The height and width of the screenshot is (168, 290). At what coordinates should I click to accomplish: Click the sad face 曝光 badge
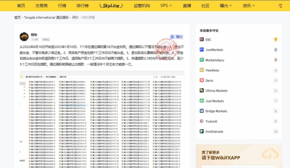tap(177, 37)
